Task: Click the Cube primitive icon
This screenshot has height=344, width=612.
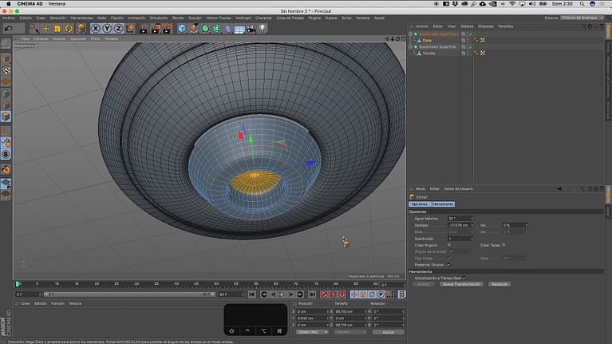Action: [182, 29]
